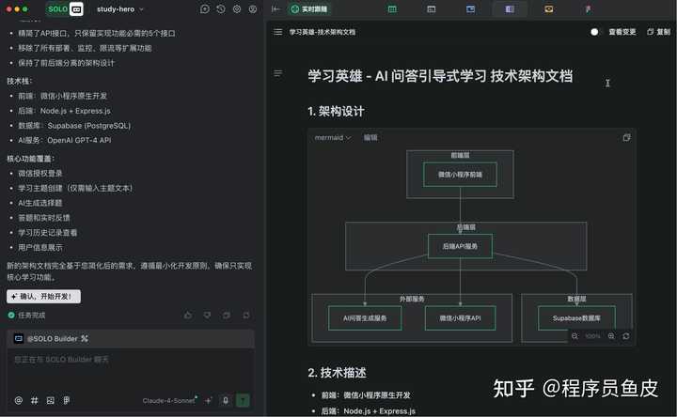
Task: Click the 学习历史记录查看 list item
Action: (48, 232)
